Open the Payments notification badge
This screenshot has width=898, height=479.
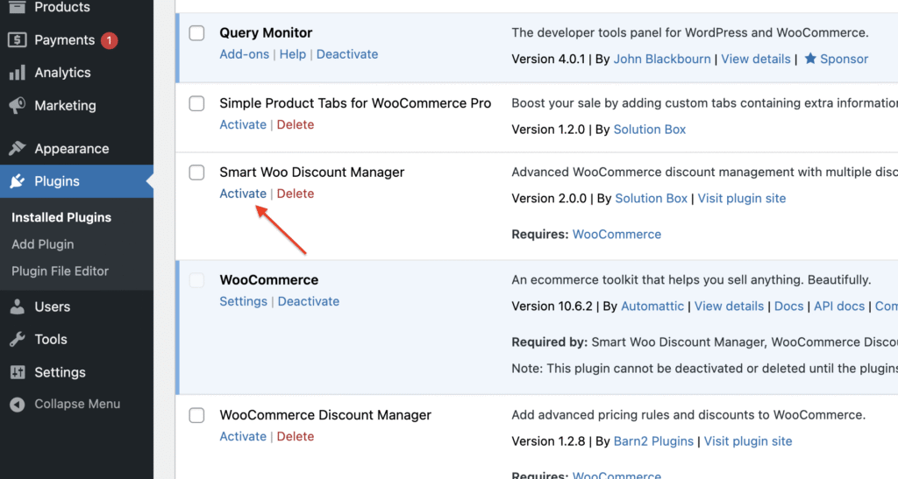[x=109, y=40]
